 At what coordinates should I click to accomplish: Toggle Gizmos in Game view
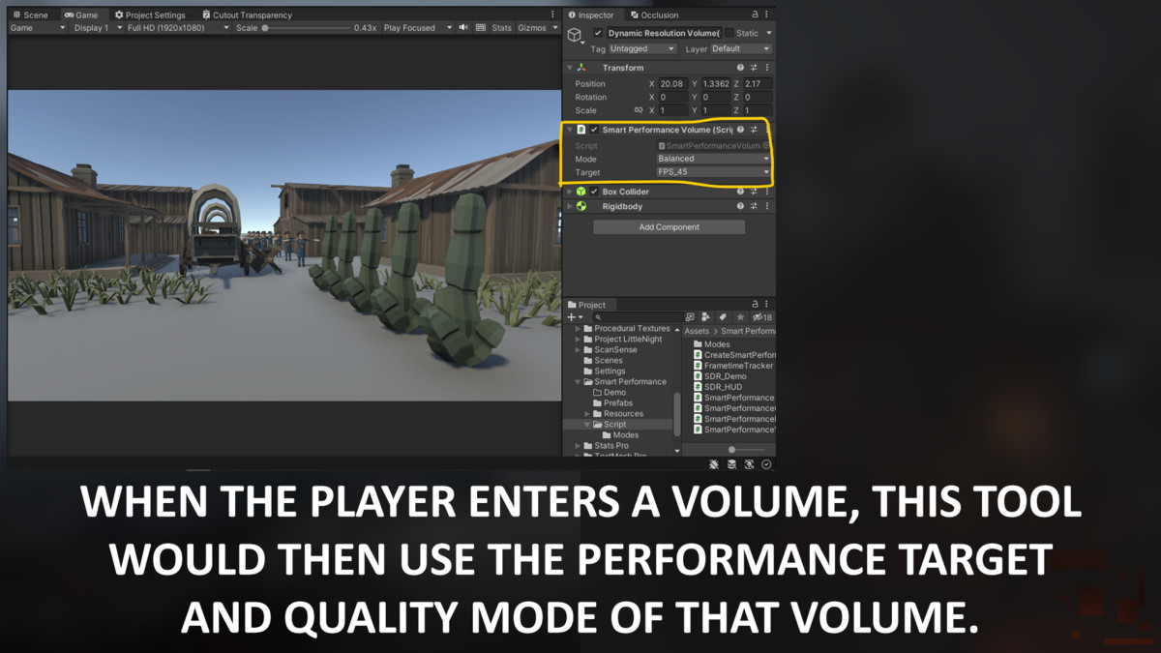tap(532, 28)
